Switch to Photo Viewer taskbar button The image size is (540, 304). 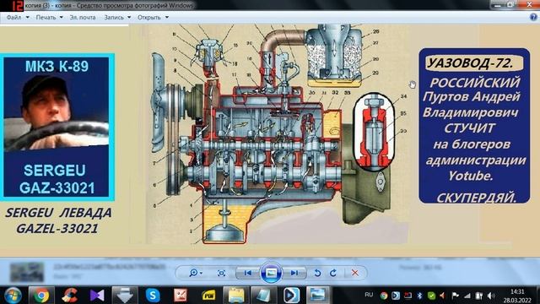(x=318, y=296)
